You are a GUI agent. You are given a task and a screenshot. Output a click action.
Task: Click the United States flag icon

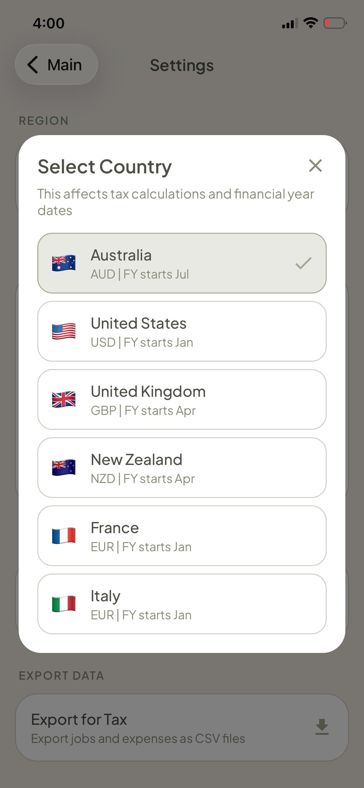tap(63, 331)
